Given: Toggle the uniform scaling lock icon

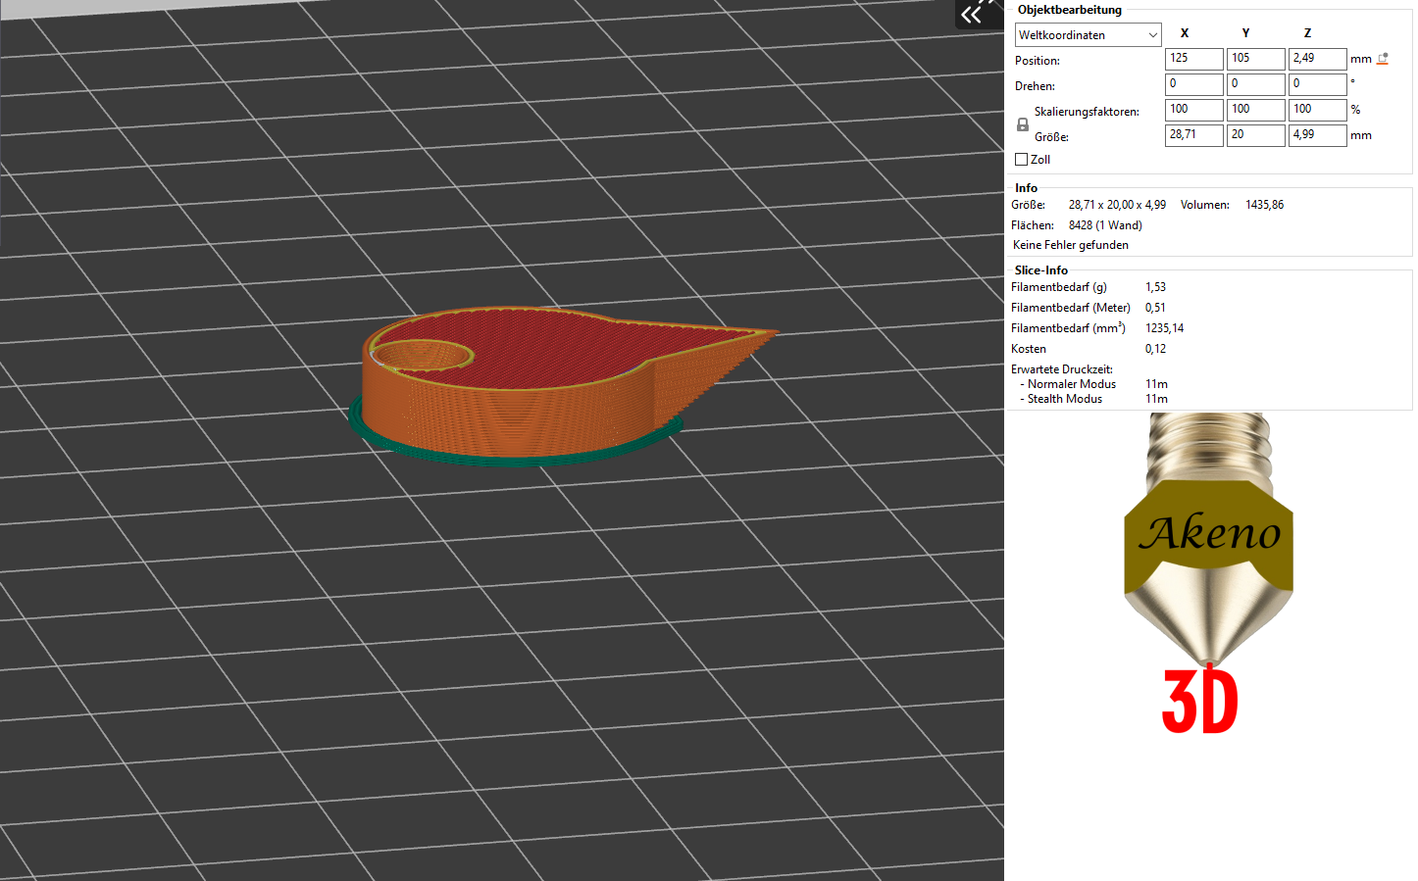Looking at the screenshot, I should click(x=1022, y=124).
